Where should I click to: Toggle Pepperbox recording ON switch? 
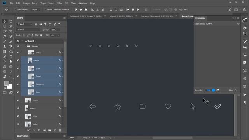(211, 90)
